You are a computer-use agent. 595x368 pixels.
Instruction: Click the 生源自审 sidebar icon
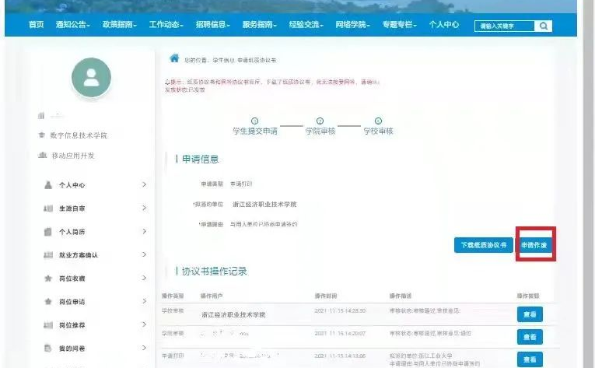(x=48, y=209)
